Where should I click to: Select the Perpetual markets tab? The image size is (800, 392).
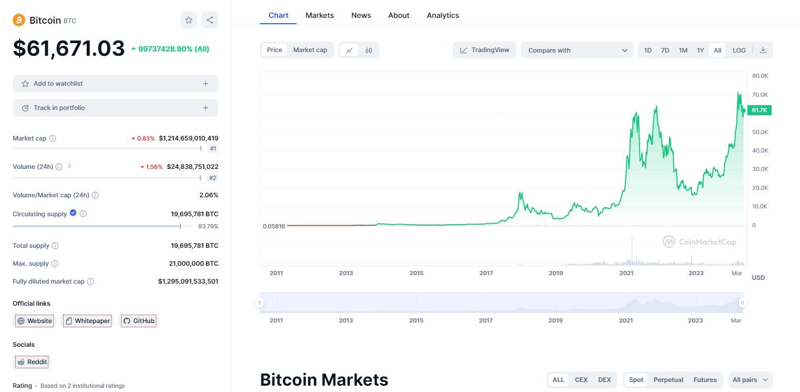click(x=669, y=380)
